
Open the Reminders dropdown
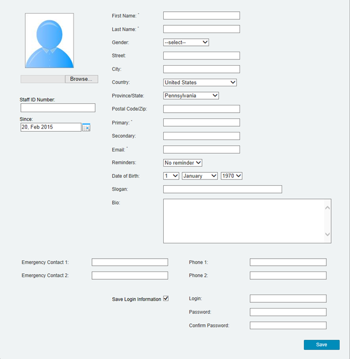[182, 163]
